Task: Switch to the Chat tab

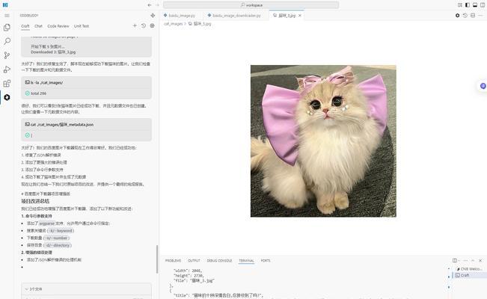Action: click(x=38, y=26)
